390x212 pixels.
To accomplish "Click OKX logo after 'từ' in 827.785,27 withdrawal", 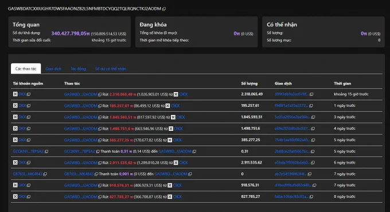I will 170,197.
